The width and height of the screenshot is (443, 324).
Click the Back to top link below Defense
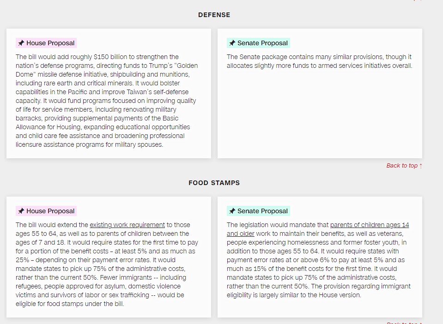point(402,166)
